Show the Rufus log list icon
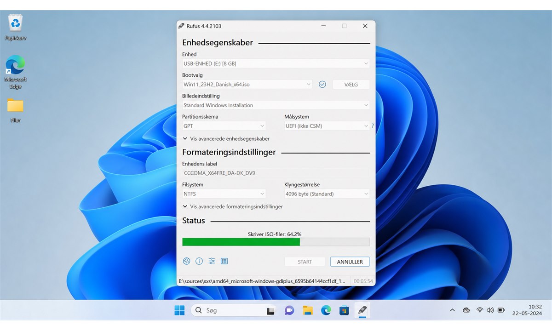 [x=224, y=261]
